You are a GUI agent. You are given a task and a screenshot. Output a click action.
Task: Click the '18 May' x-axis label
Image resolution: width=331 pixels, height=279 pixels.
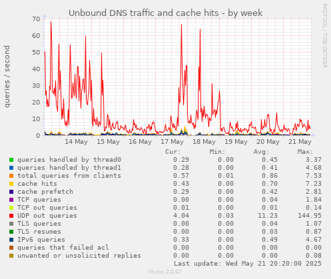204,142
